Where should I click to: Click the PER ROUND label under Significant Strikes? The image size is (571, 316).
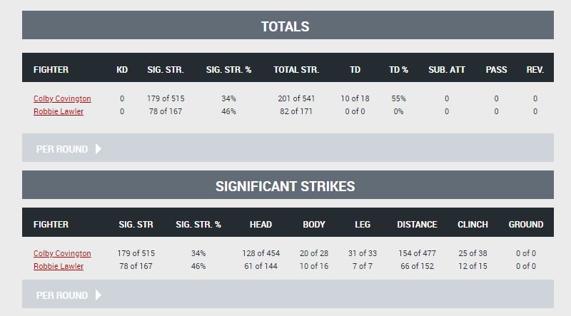[62, 295]
